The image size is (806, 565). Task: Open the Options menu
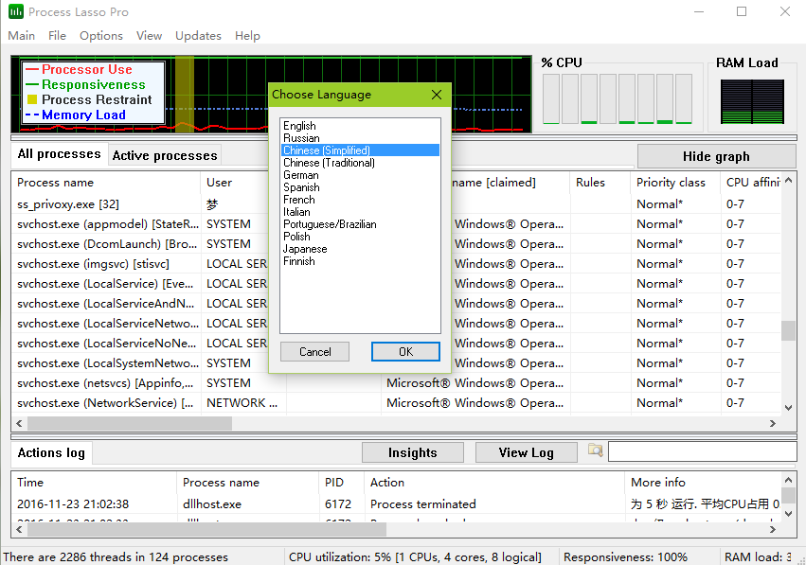click(101, 36)
